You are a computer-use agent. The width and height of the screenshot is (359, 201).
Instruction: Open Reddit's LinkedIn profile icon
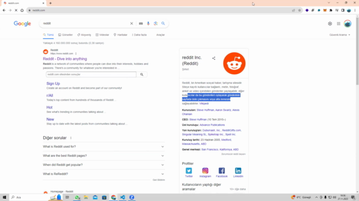coord(238,171)
